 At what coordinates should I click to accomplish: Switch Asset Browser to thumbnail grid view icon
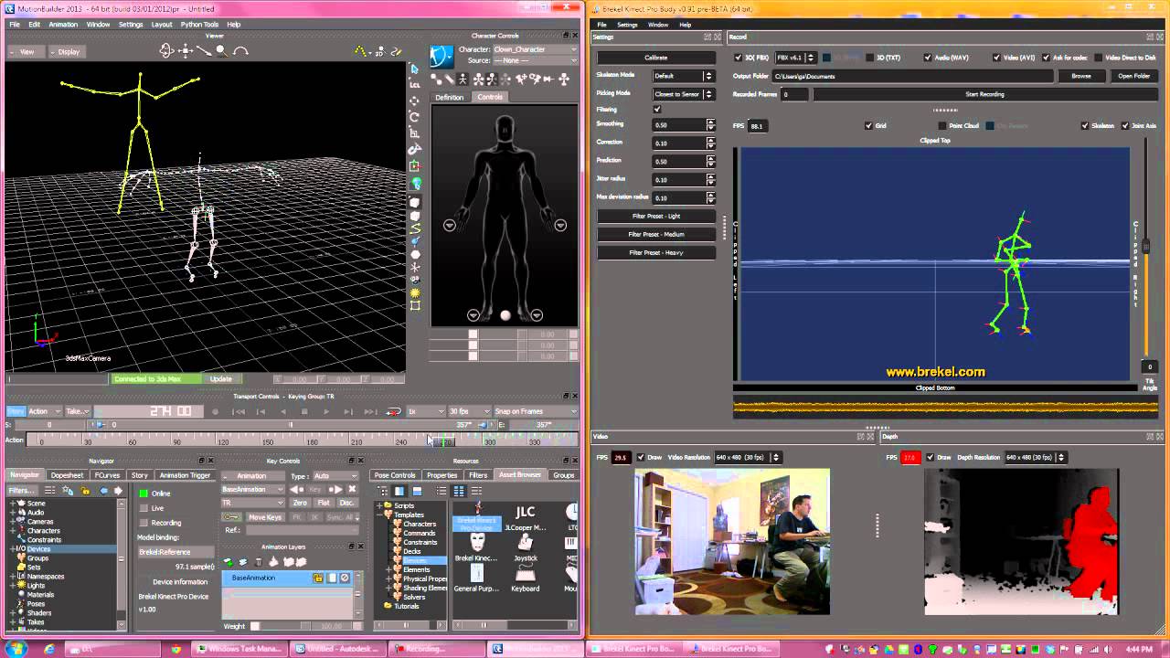tap(459, 491)
